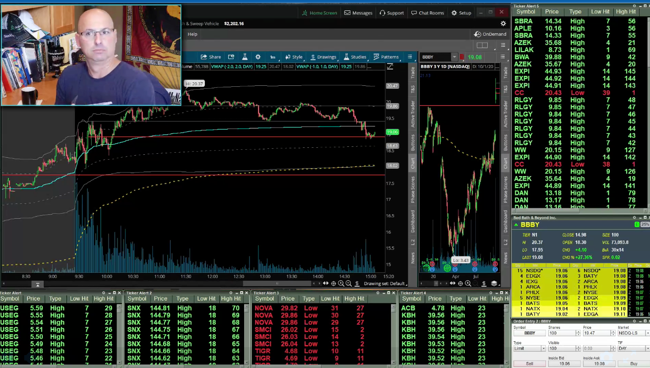Click the Shares stepper arrows
650x368 pixels.
(578, 333)
